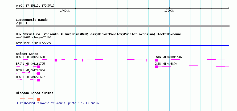Image resolution: width=237 pixels, height=111 pixels.
Task: Click the gray 20p12.1 cytogenetic band bar
Action: [122, 26]
